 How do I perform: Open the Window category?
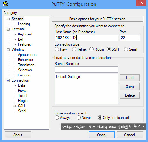click(x=18, y=50)
